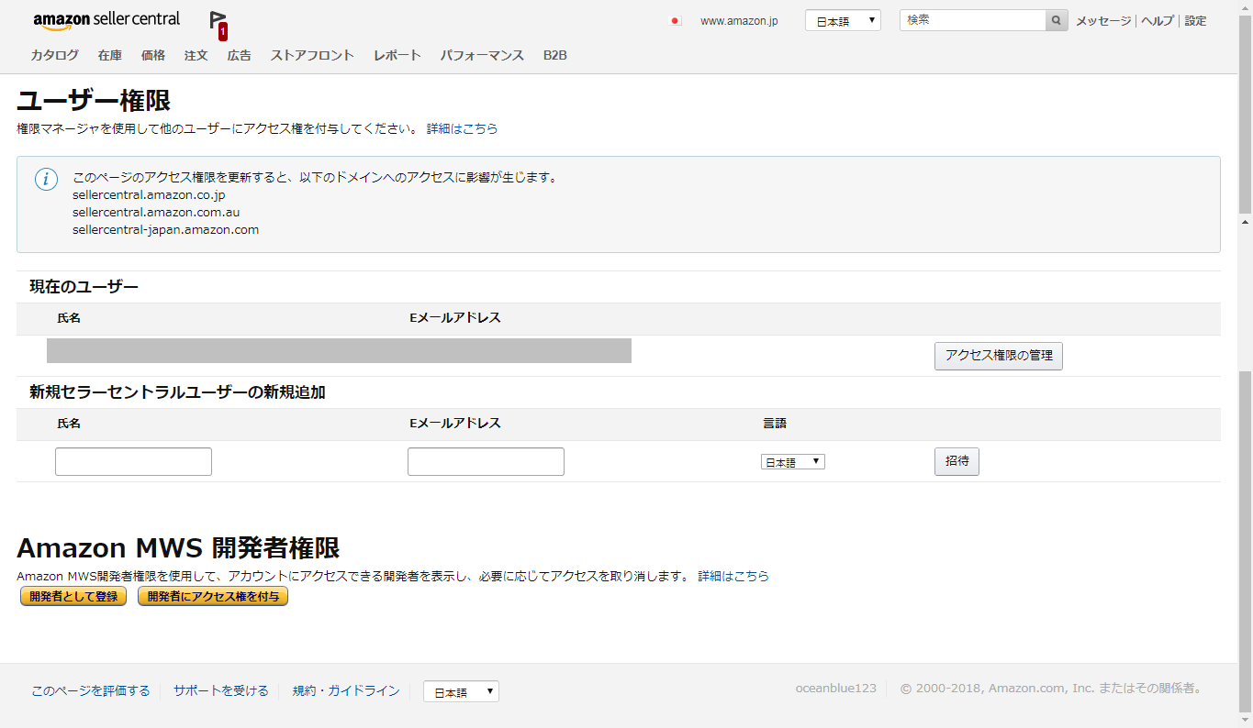Click the 新規セラーセントラルユーザーの新規追加 heading
This screenshot has width=1253, height=728.
coord(177,392)
